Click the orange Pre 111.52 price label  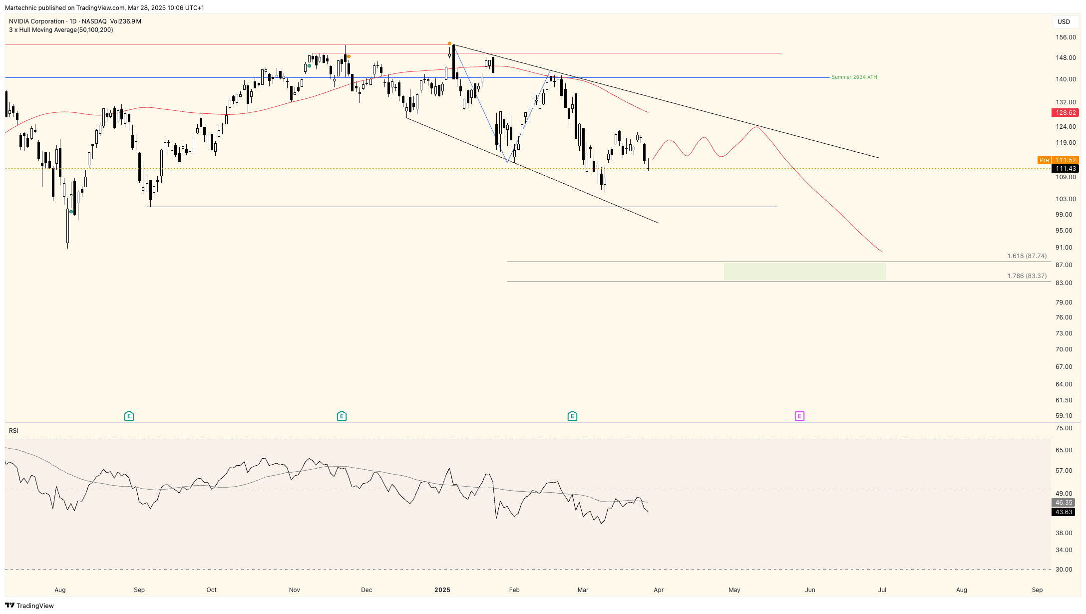point(1059,160)
